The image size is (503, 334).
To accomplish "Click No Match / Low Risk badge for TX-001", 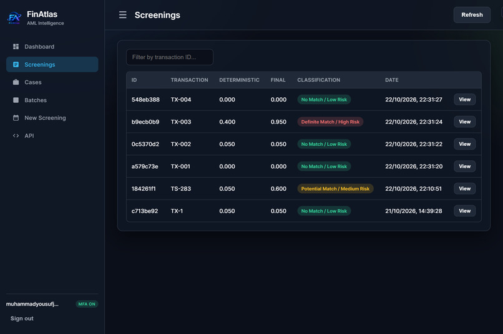I will pos(324,166).
